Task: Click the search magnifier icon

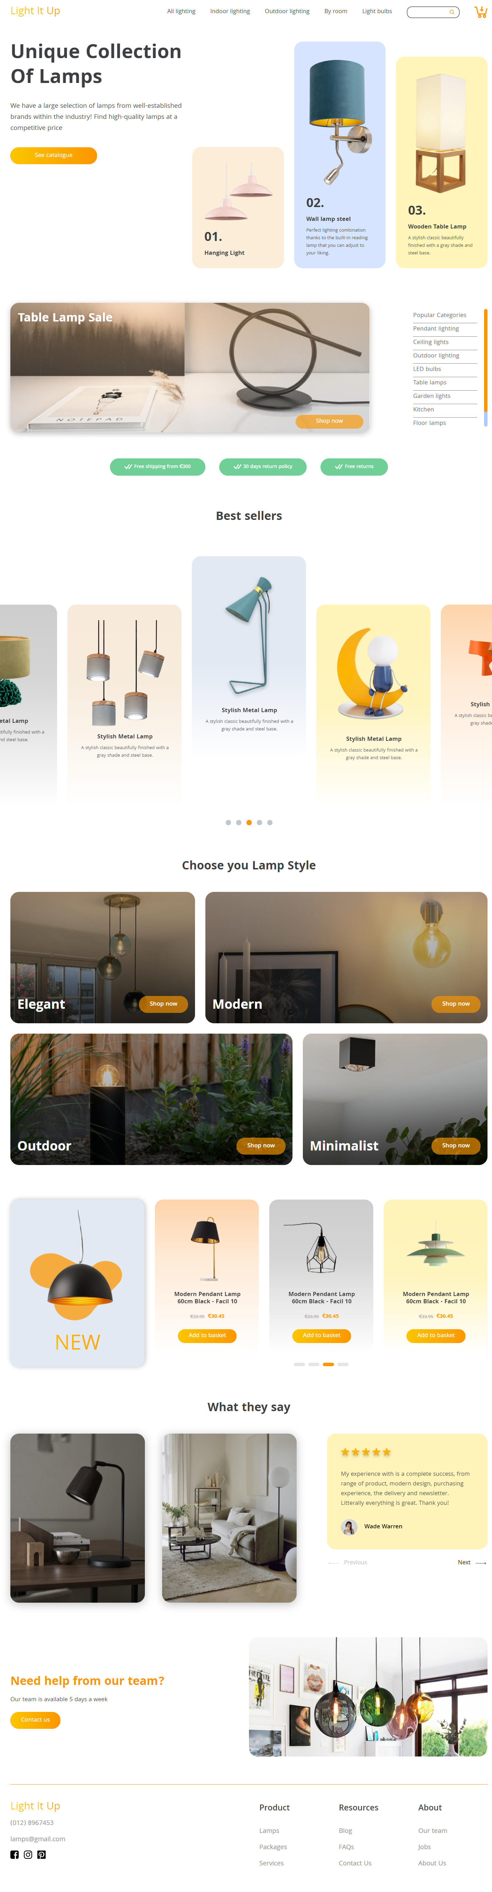Action: click(x=452, y=12)
